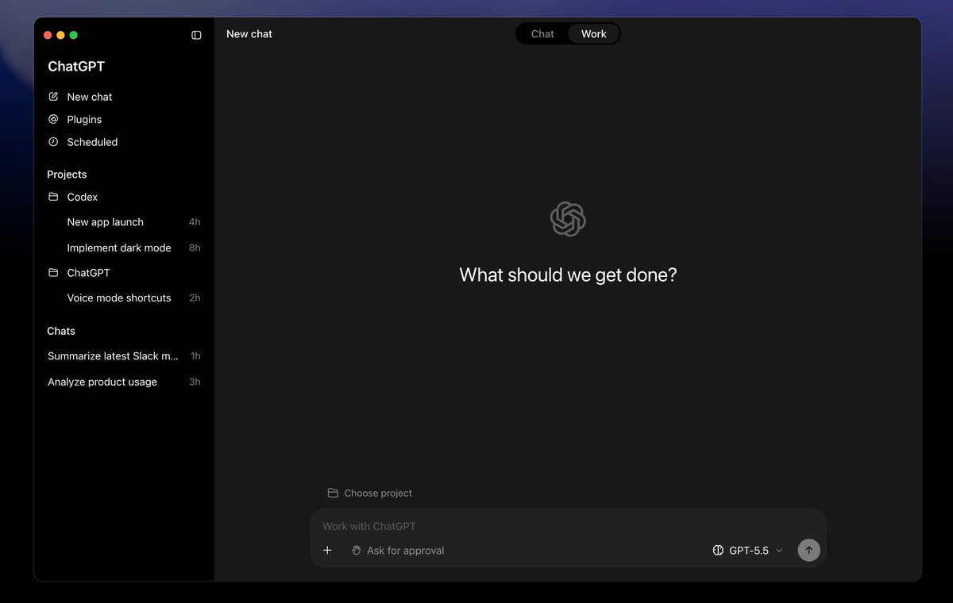Click the hand icon beside Ask for approval
953x603 pixels.
pyautogui.click(x=357, y=550)
